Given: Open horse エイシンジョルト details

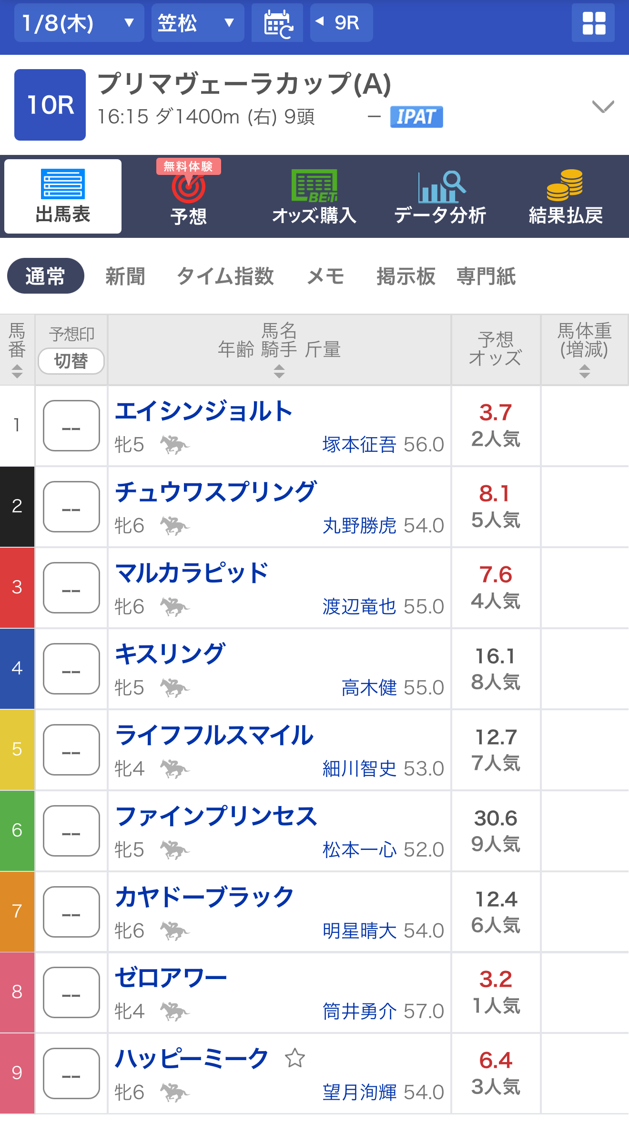Looking at the screenshot, I should click(x=203, y=411).
